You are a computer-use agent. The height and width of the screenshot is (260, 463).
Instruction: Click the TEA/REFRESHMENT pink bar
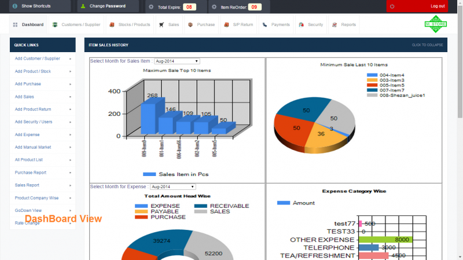pos(373,255)
